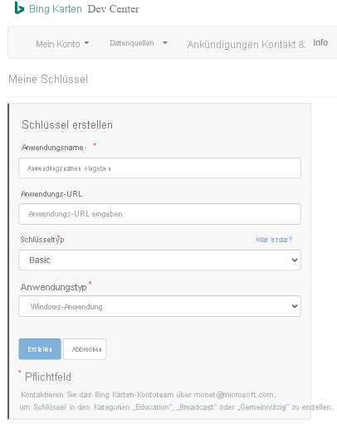Image resolution: width=337 pixels, height=428 pixels.
Task: Click chevron arrow of Schlüsseltyp dropdown
Action: (295, 260)
